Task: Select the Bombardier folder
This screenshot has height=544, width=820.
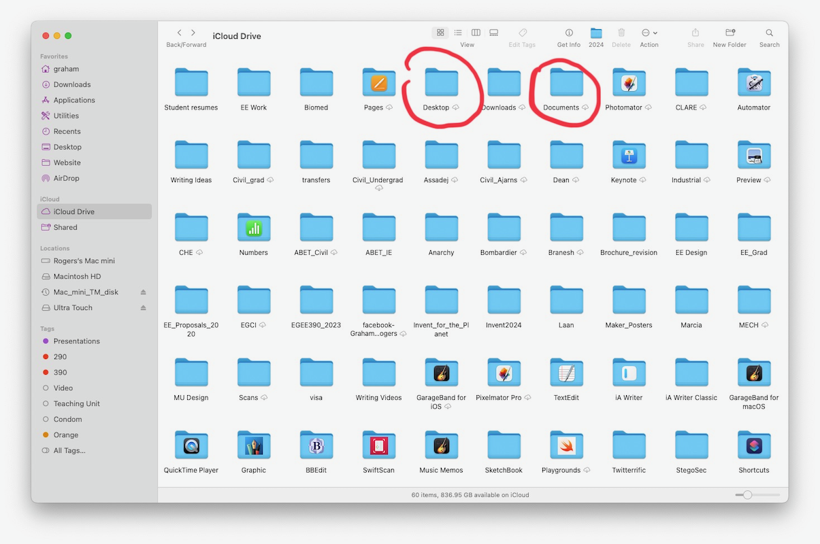Action: (504, 228)
